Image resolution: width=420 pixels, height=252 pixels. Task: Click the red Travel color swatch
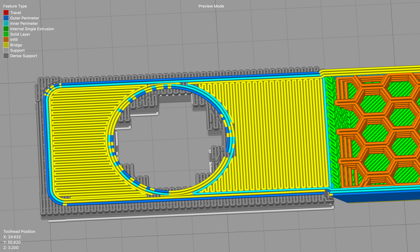pos(6,13)
